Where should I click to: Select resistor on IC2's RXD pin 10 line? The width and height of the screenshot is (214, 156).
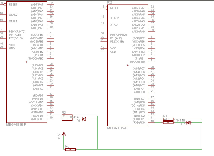(168, 123)
